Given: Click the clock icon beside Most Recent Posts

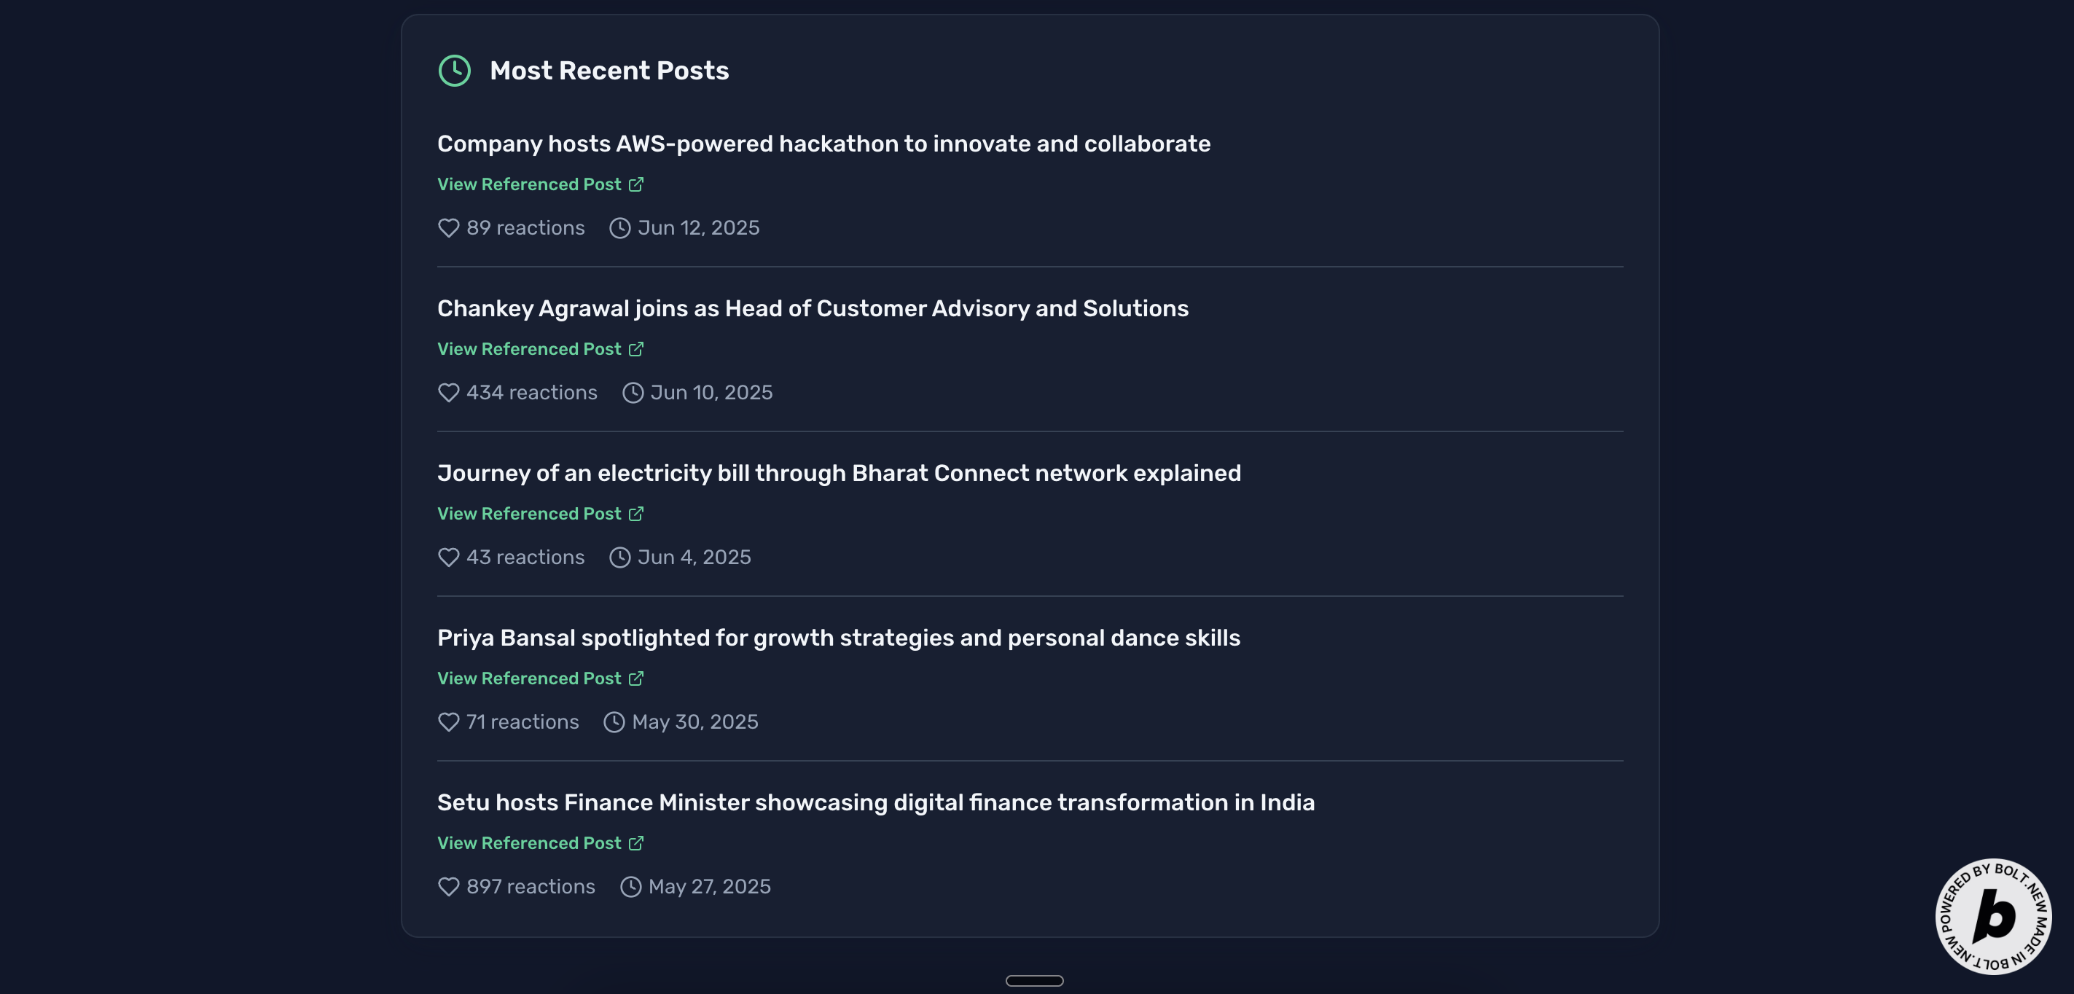Looking at the screenshot, I should (454, 71).
